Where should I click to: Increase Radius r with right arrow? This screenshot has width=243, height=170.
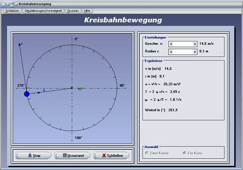click(195, 52)
